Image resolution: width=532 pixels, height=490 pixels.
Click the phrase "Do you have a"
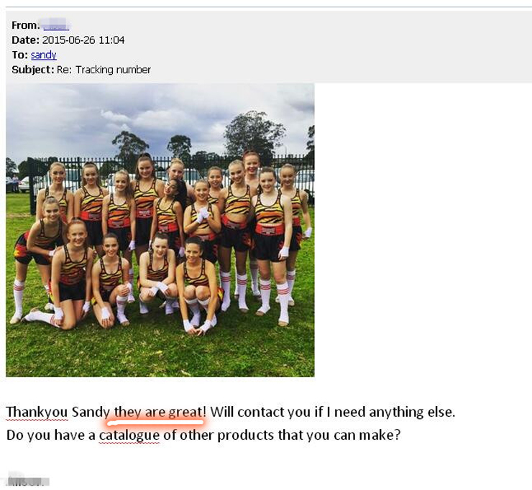(x=51, y=435)
